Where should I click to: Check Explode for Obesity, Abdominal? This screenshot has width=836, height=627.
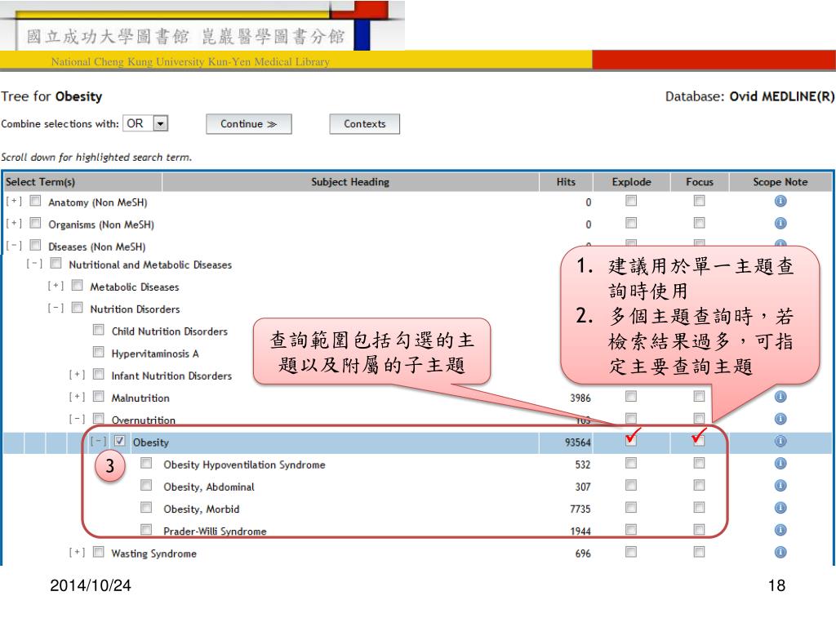point(631,485)
